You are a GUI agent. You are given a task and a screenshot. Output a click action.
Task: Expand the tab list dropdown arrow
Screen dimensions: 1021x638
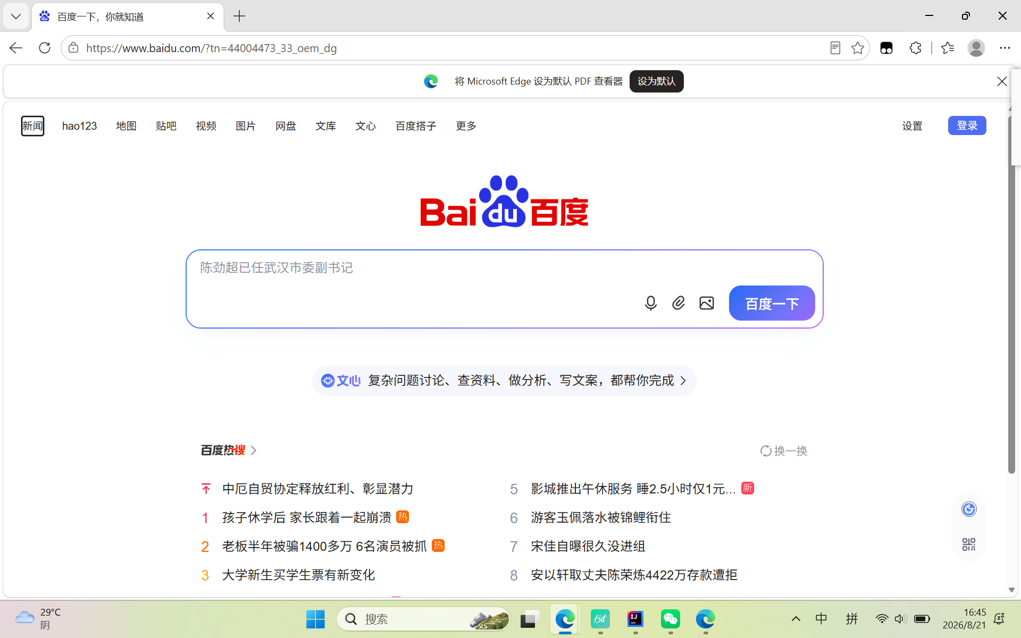[x=16, y=16]
